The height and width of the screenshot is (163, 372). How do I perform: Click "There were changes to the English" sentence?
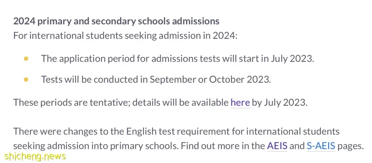click(x=176, y=131)
